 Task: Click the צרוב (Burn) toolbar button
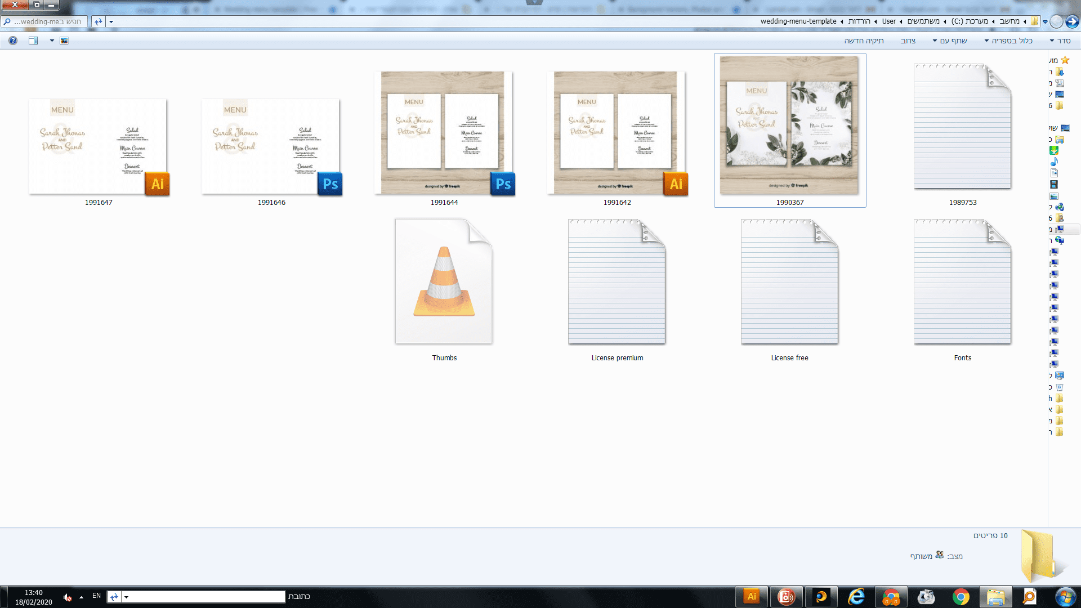click(x=908, y=41)
